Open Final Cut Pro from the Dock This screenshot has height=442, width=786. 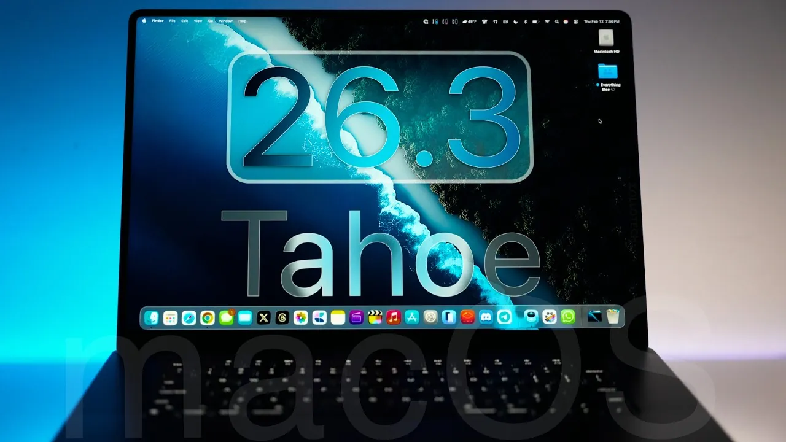tap(374, 318)
